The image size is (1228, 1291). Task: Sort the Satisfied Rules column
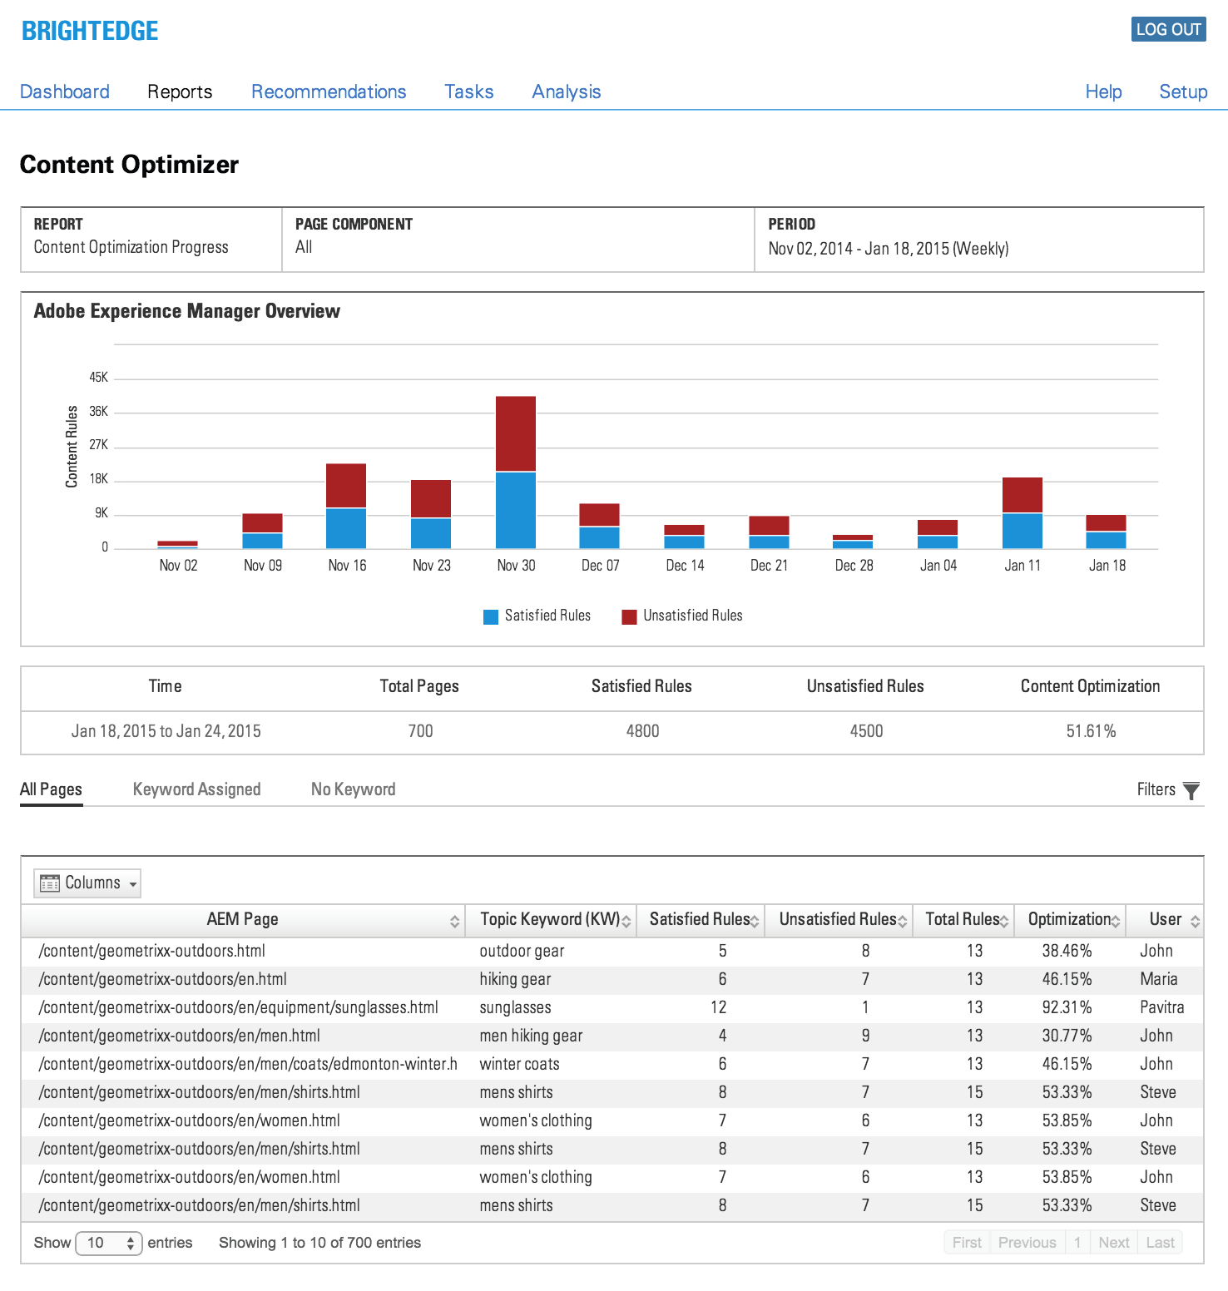click(x=755, y=921)
